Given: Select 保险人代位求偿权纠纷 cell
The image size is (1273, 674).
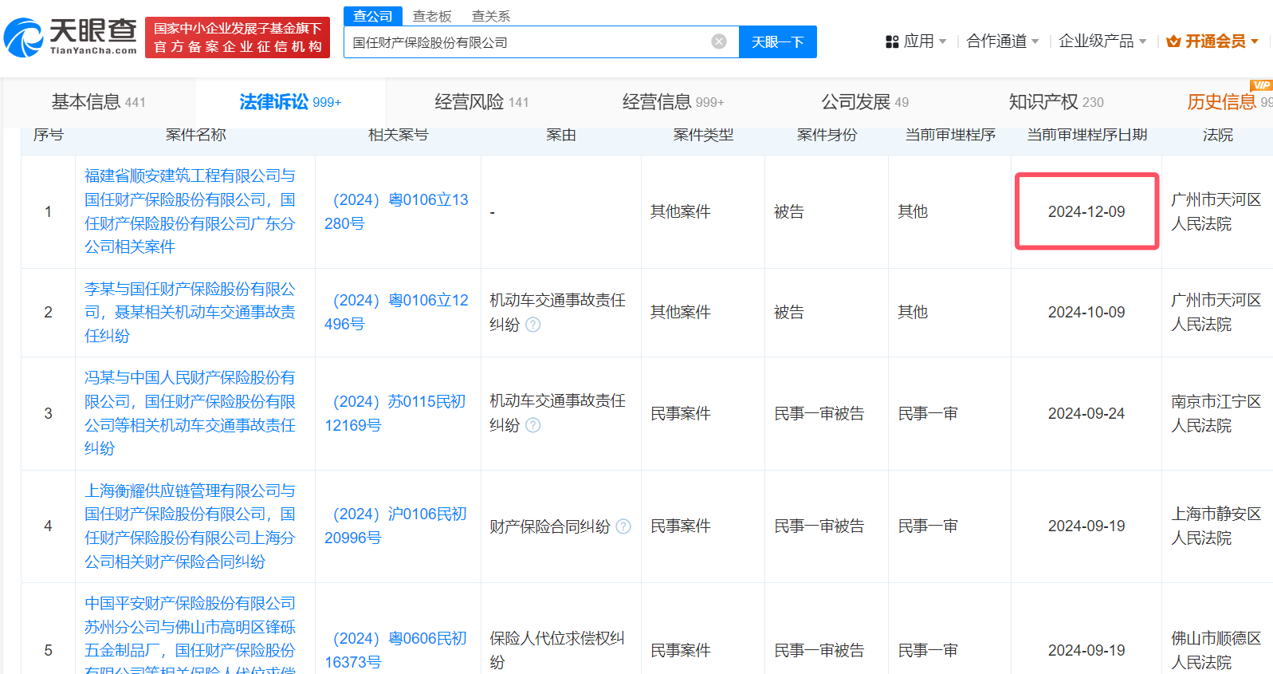Looking at the screenshot, I should tap(558, 649).
